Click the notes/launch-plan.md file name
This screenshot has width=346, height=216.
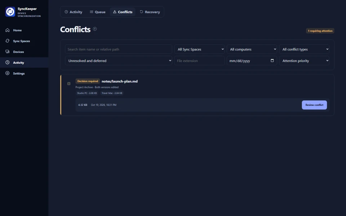(x=120, y=81)
